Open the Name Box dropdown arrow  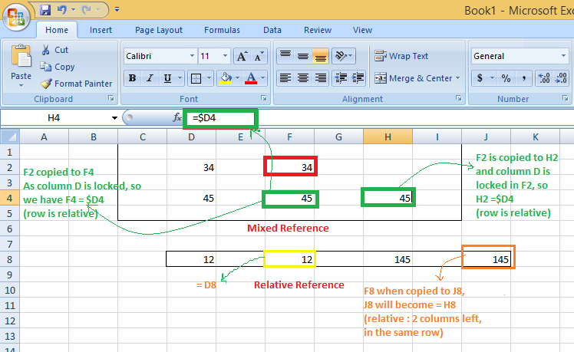tap(114, 118)
